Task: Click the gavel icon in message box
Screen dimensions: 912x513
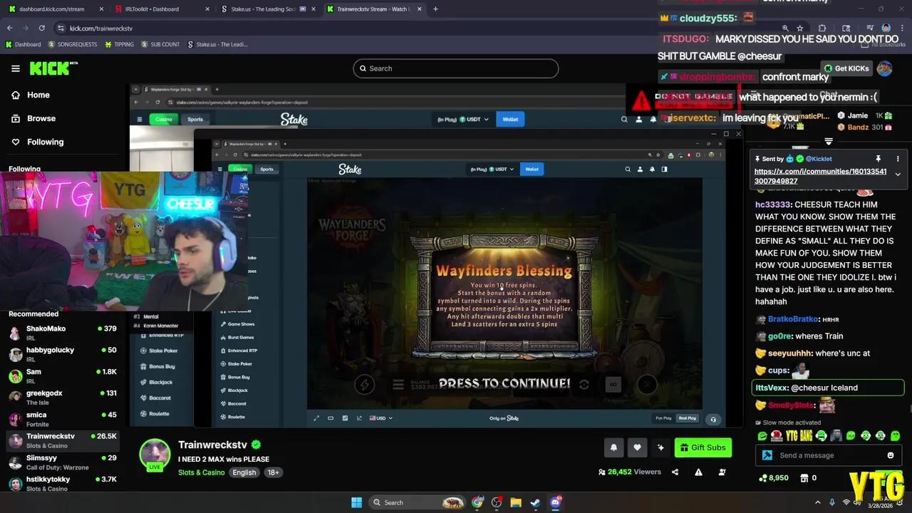Action: (767, 455)
